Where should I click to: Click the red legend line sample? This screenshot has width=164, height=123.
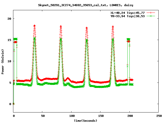(x=151, y=13)
